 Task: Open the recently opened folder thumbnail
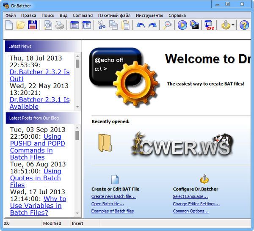coord(104,143)
